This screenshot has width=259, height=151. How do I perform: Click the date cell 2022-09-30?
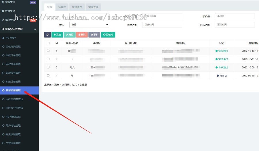250,76
